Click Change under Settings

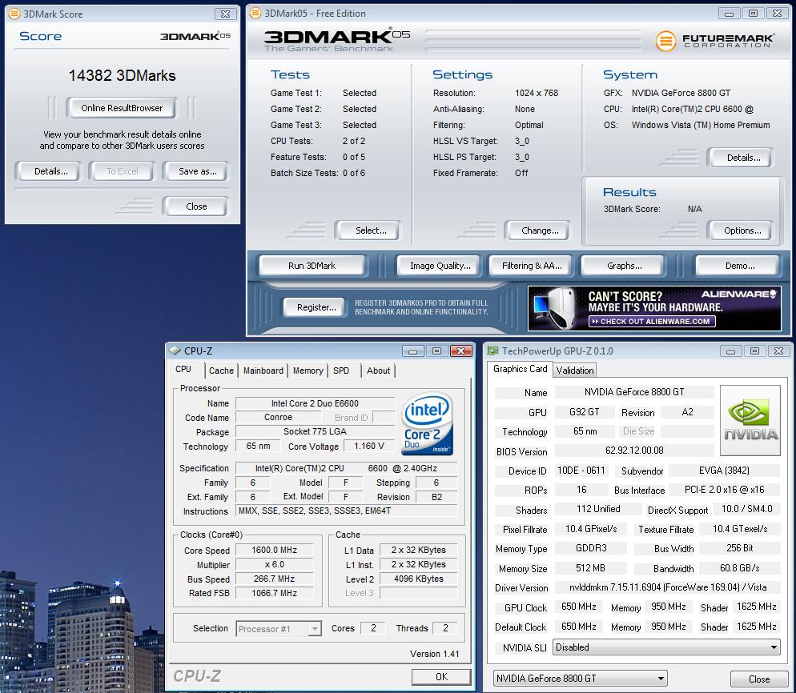540,230
